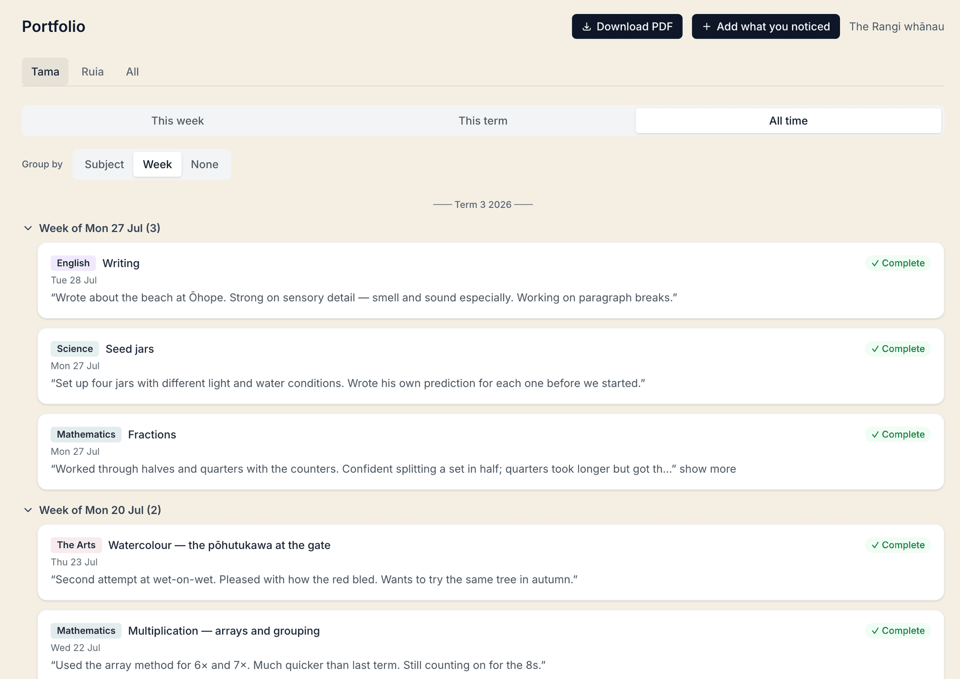Open Multiplication — arrays and grouping title
The height and width of the screenshot is (679, 960).
coord(224,631)
